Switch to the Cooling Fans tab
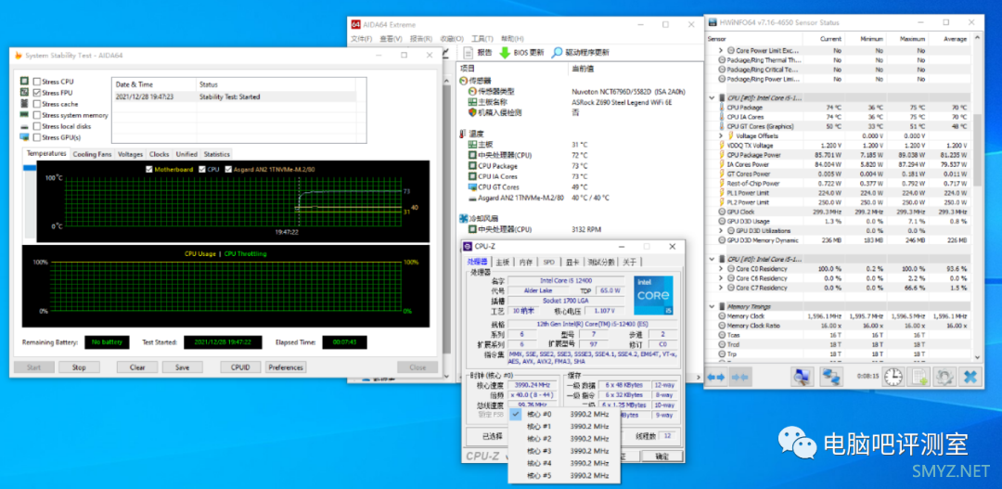Viewport: 1002px width, 489px height. pyautogui.click(x=92, y=154)
